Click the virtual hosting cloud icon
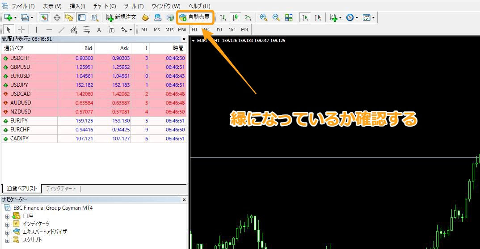The width and height of the screenshot is (480, 249). pyautogui.click(x=158, y=17)
